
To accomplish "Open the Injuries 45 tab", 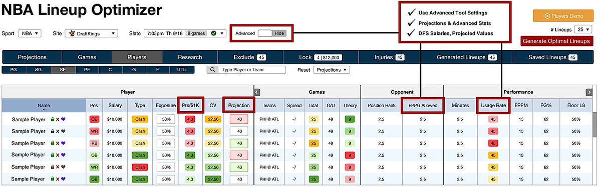I will coord(389,57).
